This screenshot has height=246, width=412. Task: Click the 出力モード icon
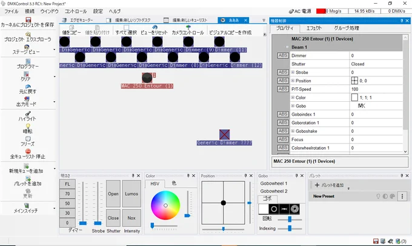click(26, 99)
